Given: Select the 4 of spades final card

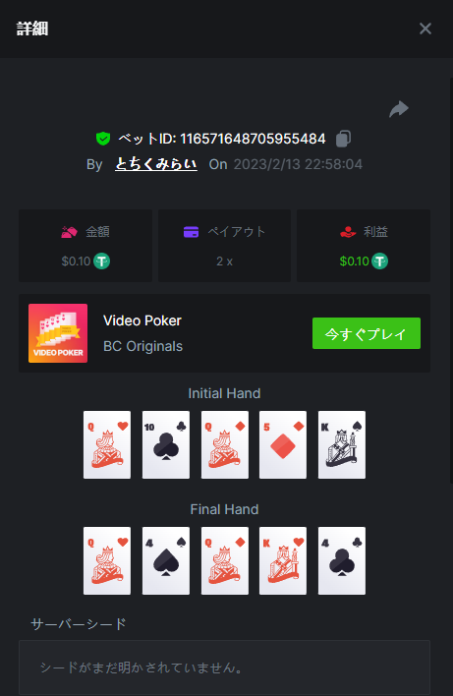Looking at the screenshot, I should pyautogui.click(x=166, y=560).
